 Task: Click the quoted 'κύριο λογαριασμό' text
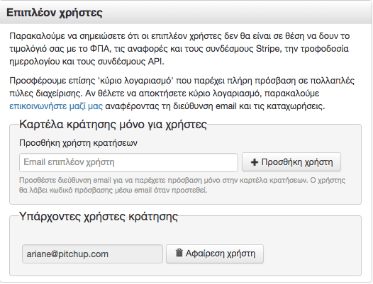click(135, 81)
